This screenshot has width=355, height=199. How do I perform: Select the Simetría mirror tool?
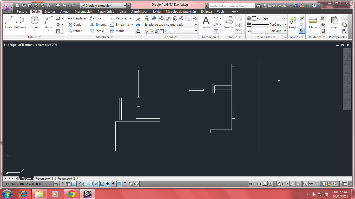point(98,25)
